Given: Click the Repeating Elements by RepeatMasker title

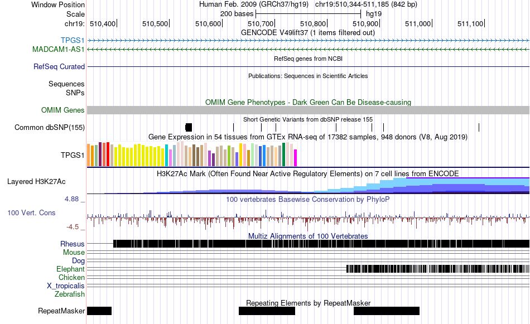Looking at the screenshot, I should tap(309, 303).
